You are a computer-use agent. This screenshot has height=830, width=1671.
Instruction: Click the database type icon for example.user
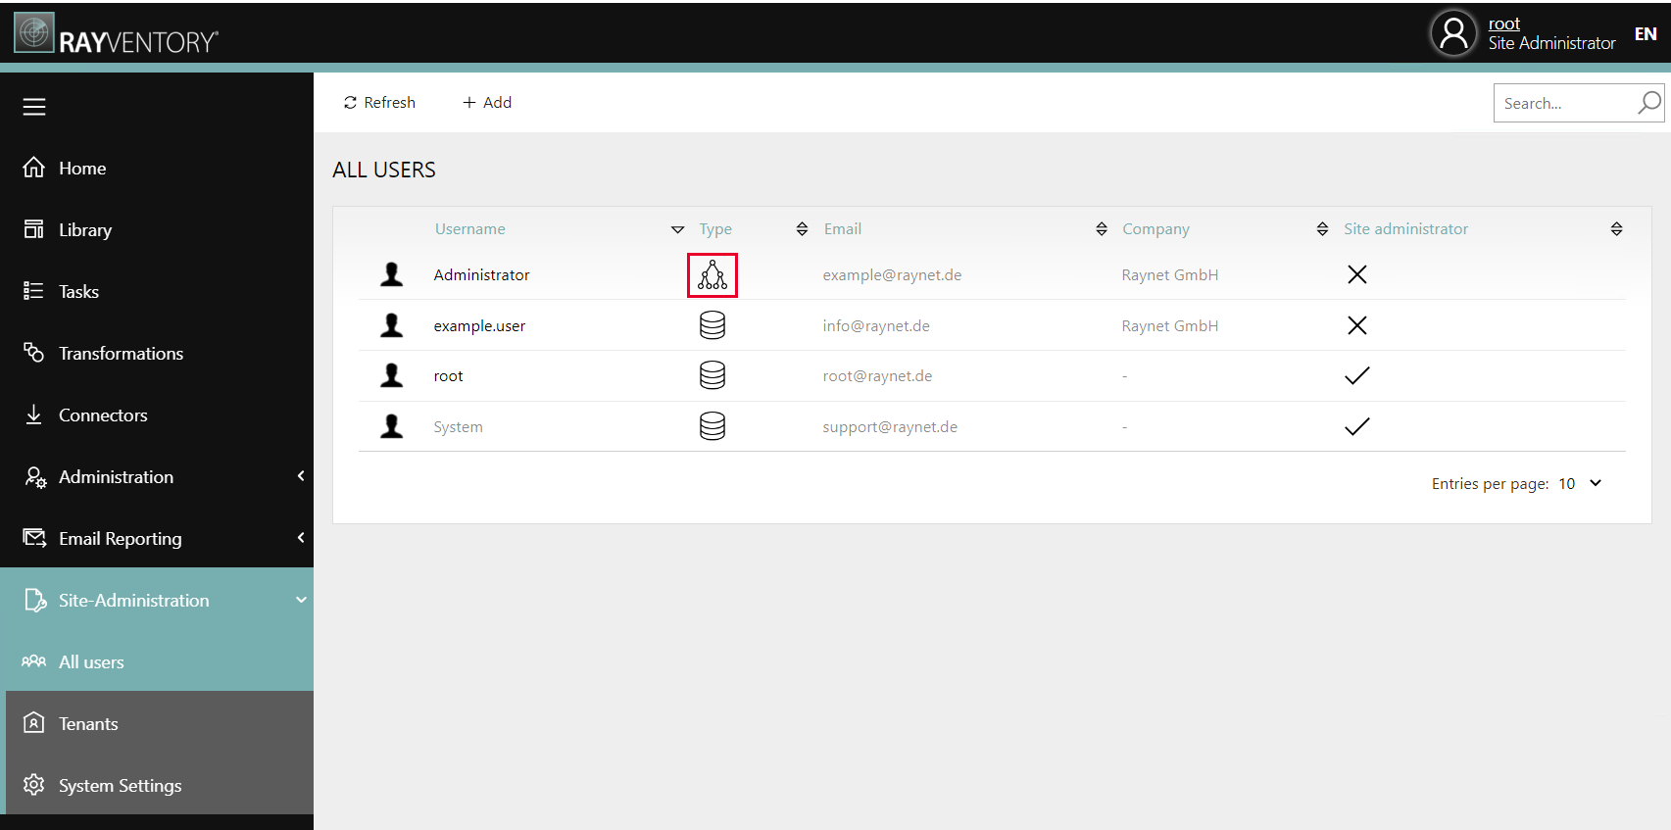713,325
